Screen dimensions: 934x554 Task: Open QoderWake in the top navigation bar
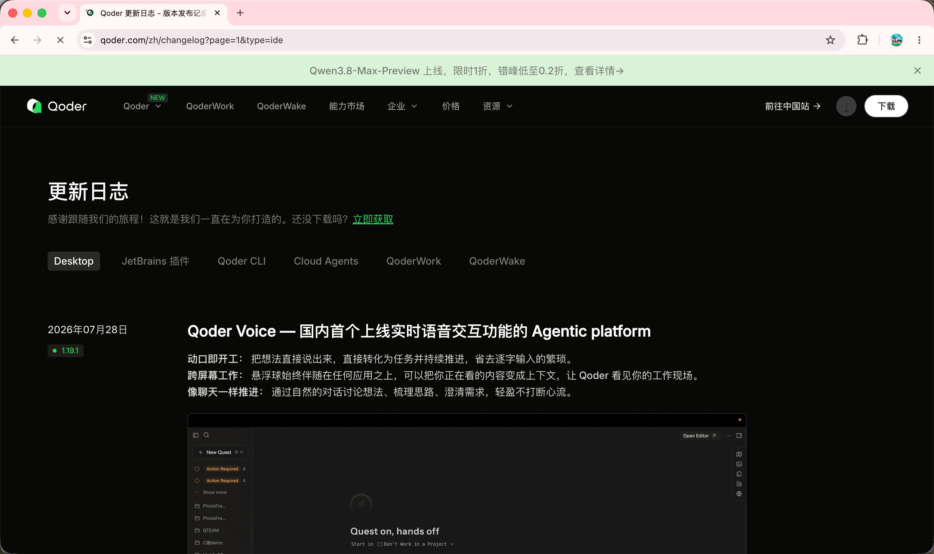coord(281,106)
